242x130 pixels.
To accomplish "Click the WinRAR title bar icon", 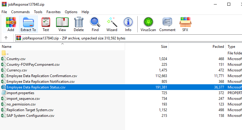I will click(x=4, y=4).
